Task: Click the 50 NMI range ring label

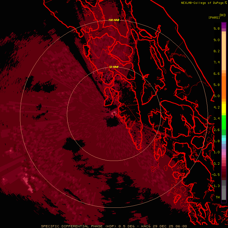Action: (x=114, y=67)
